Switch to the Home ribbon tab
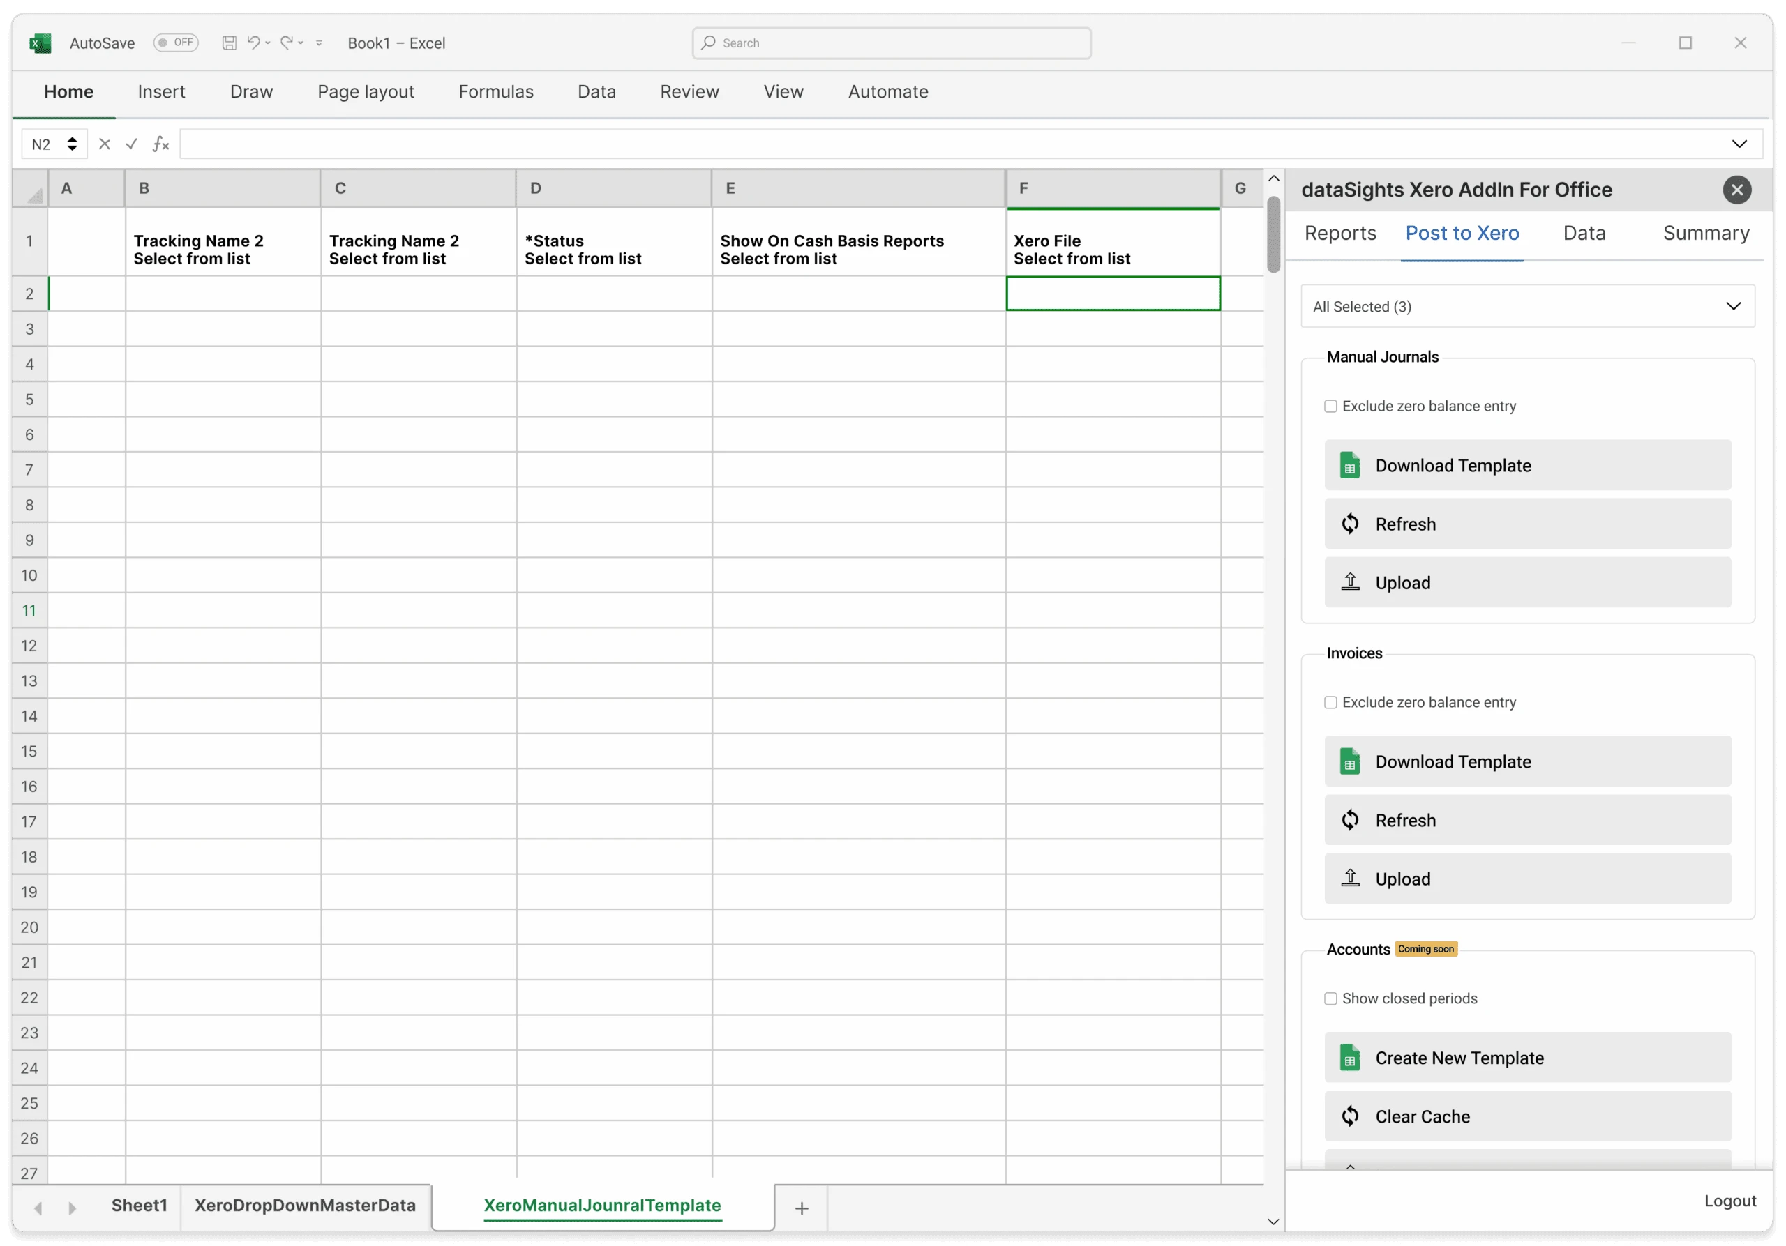The width and height of the screenshot is (1786, 1246). coord(68,92)
